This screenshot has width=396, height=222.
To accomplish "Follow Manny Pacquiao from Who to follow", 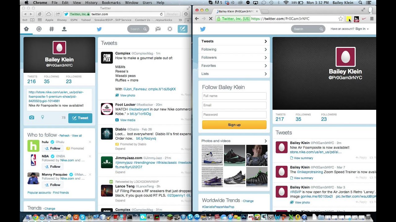I will coord(53,185).
